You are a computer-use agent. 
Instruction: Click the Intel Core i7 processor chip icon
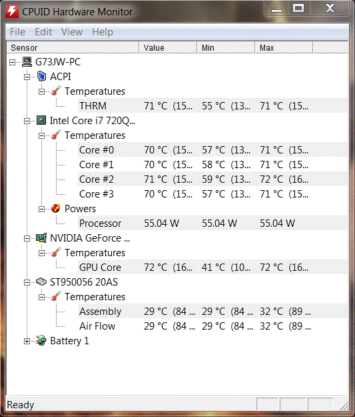(x=41, y=121)
